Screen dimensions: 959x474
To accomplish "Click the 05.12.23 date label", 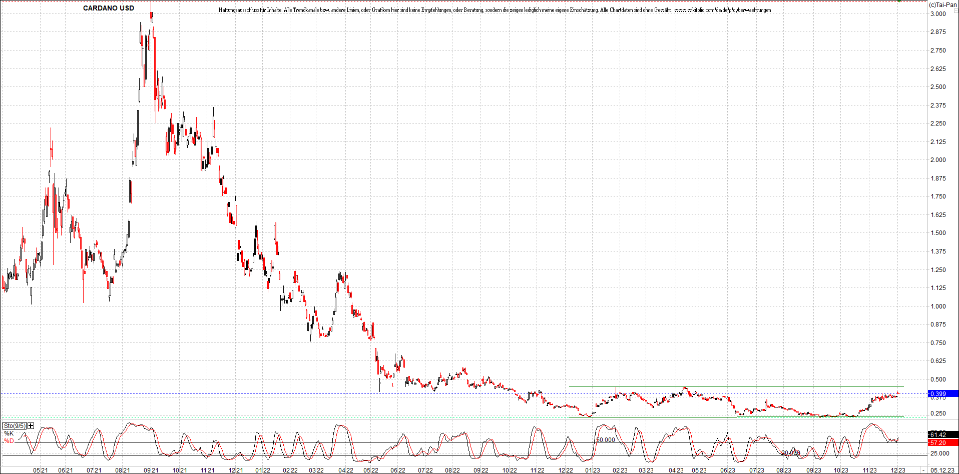I will click(942, 470).
